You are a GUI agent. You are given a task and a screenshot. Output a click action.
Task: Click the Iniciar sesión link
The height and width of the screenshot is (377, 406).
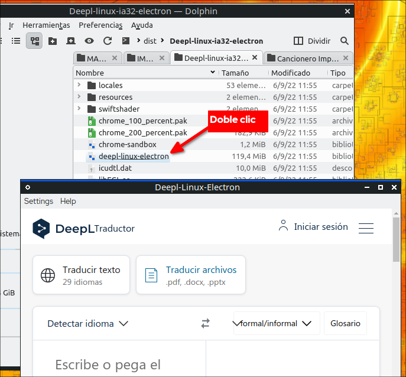point(321,227)
